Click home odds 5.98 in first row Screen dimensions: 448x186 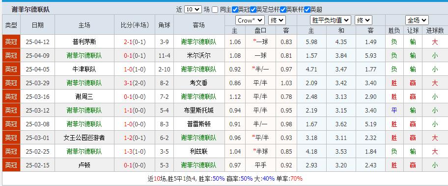[x=311, y=42]
